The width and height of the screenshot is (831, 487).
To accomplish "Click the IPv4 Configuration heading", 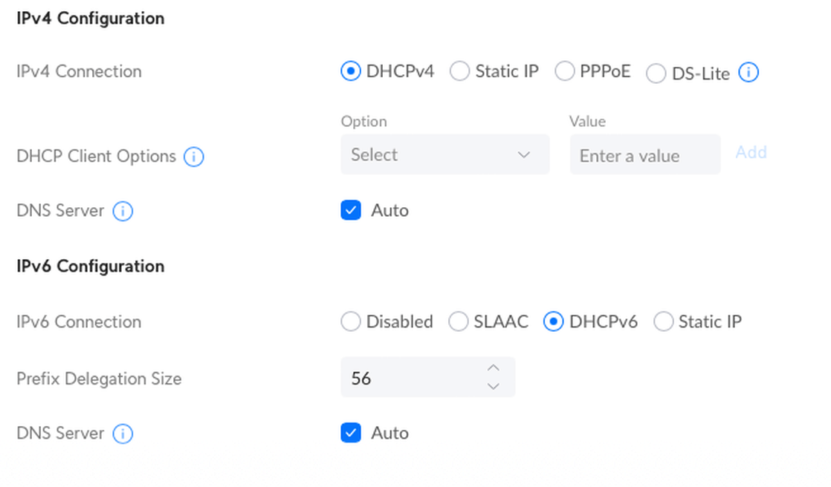I will pyautogui.click(x=91, y=19).
